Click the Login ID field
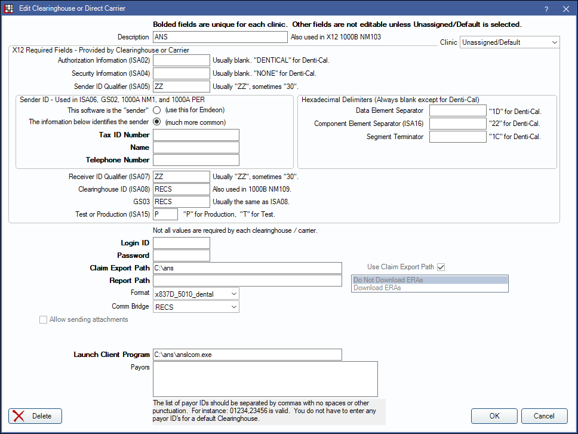The image size is (578, 434). pyautogui.click(x=182, y=243)
